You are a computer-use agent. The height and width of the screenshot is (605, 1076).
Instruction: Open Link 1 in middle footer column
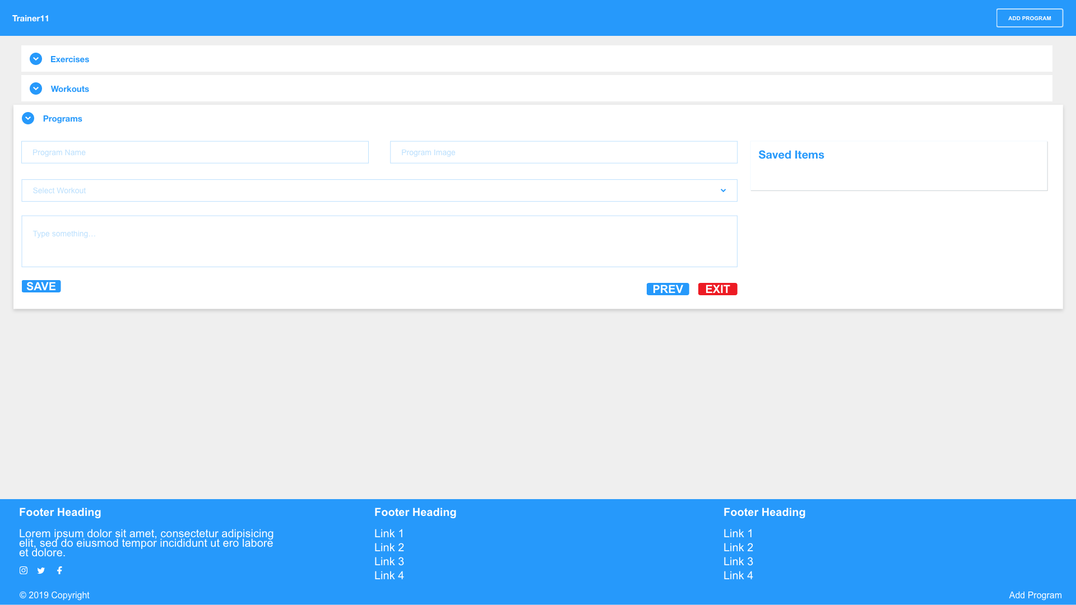tap(389, 534)
